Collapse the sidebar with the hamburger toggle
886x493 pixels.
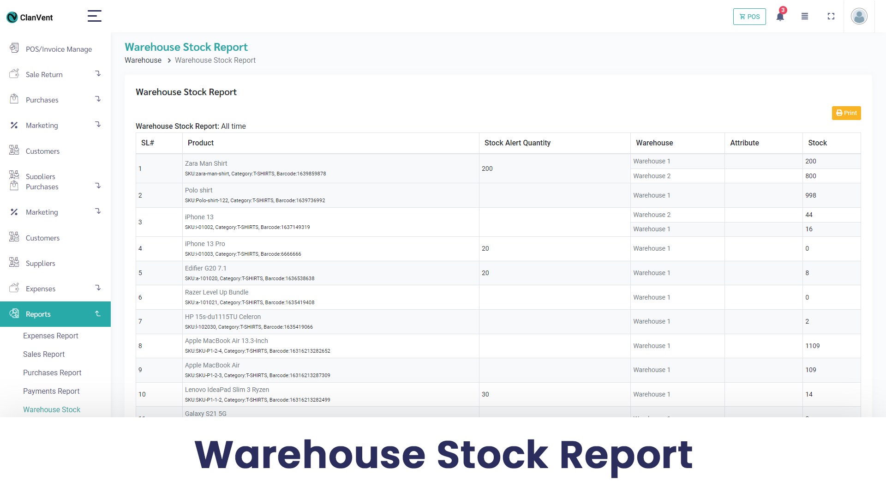click(x=94, y=16)
